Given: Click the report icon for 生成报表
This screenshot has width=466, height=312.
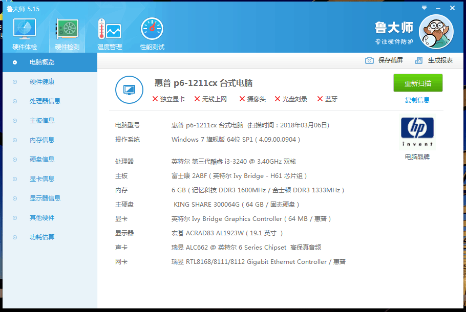Looking at the screenshot, I should (418, 60).
